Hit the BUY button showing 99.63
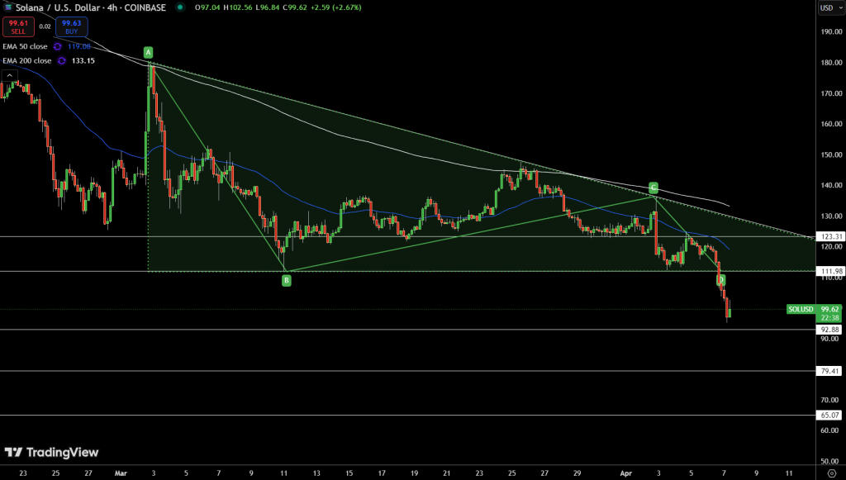Image resolution: width=846 pixels, height=480 pixels. (71, 26)
